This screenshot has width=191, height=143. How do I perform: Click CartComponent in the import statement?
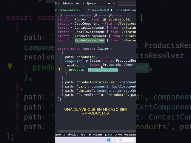[x=87, y=24]
